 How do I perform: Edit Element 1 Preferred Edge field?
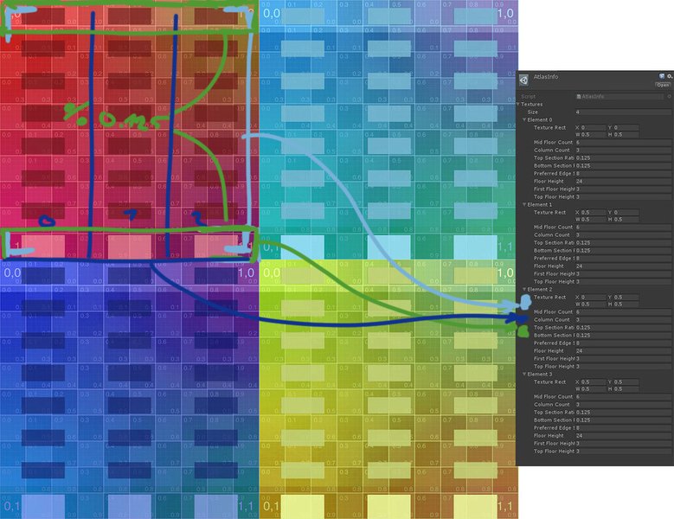point(623,259)
